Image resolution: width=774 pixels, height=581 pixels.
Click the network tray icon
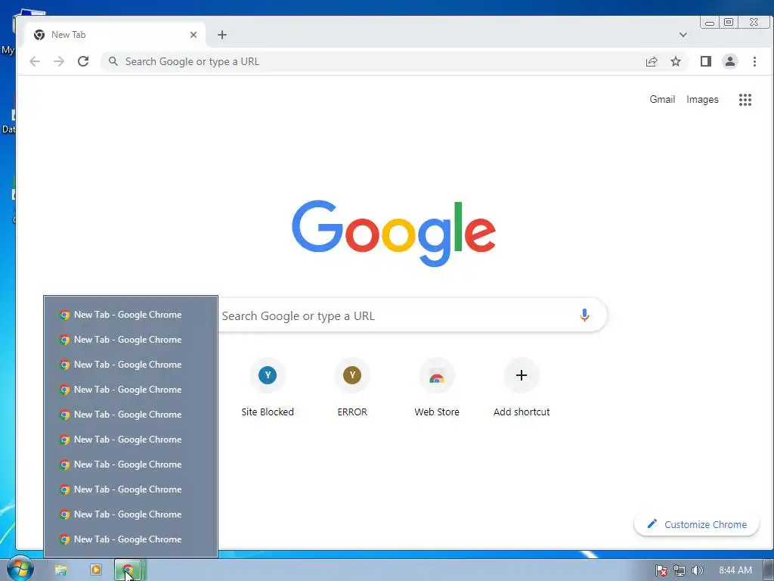click(x=680, y=570)
